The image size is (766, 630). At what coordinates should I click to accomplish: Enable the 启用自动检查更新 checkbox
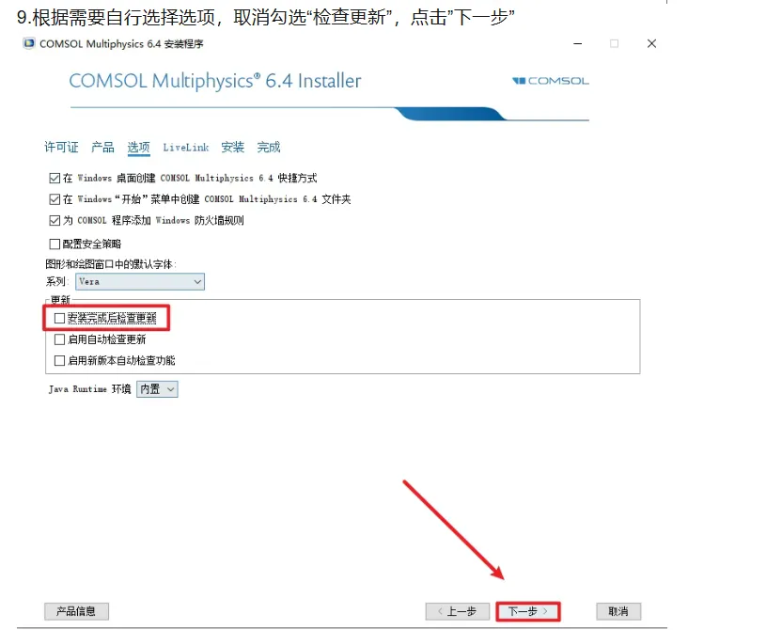point(59,339)
